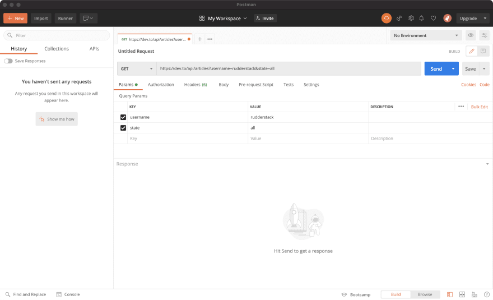Open the Cookies link
Image resolution: width=493 pixels, height=300 pixels.
coord(468,85)
